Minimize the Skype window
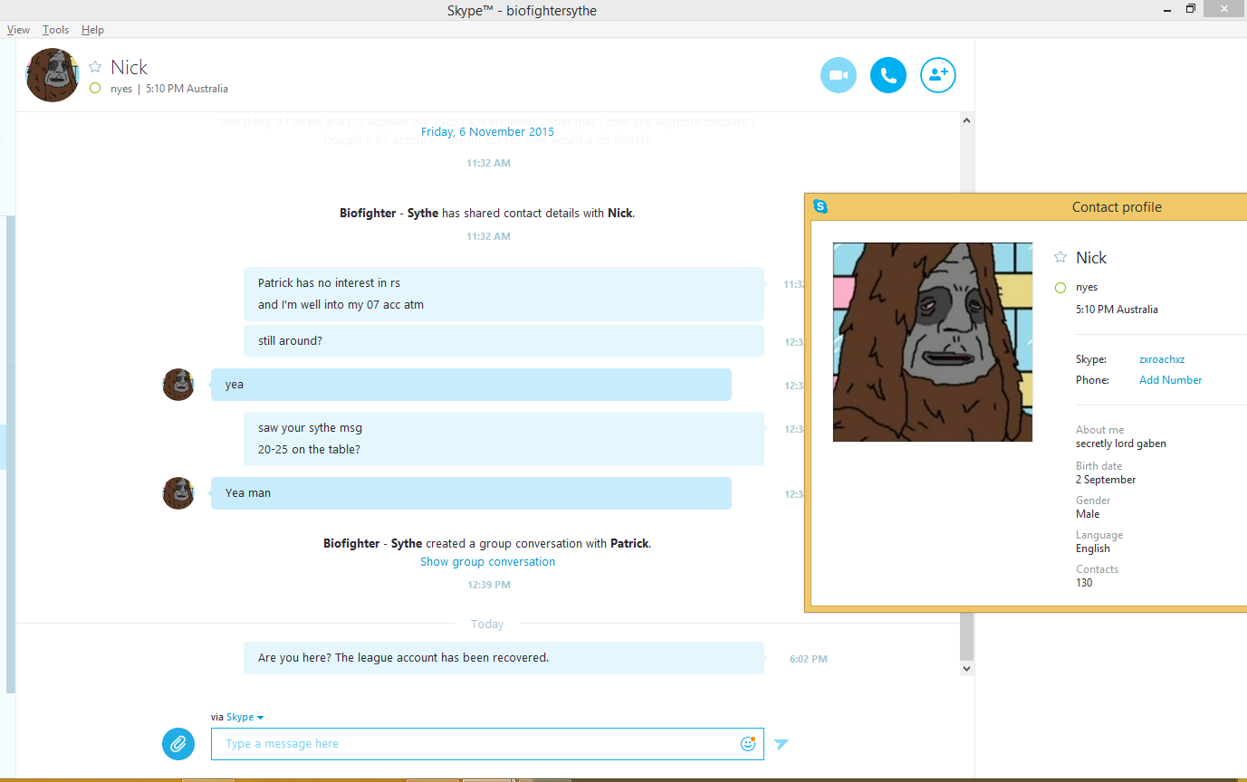1247x782 pixels. 1166,9
